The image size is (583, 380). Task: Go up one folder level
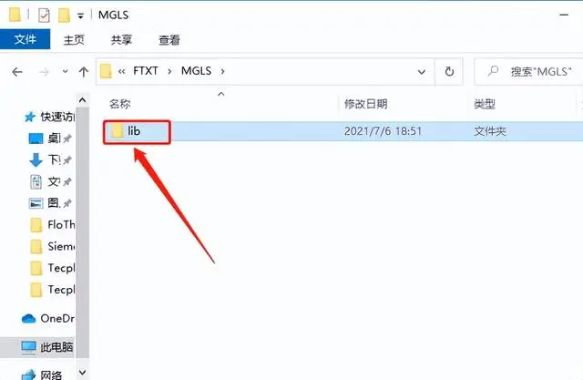click(84, 72)
